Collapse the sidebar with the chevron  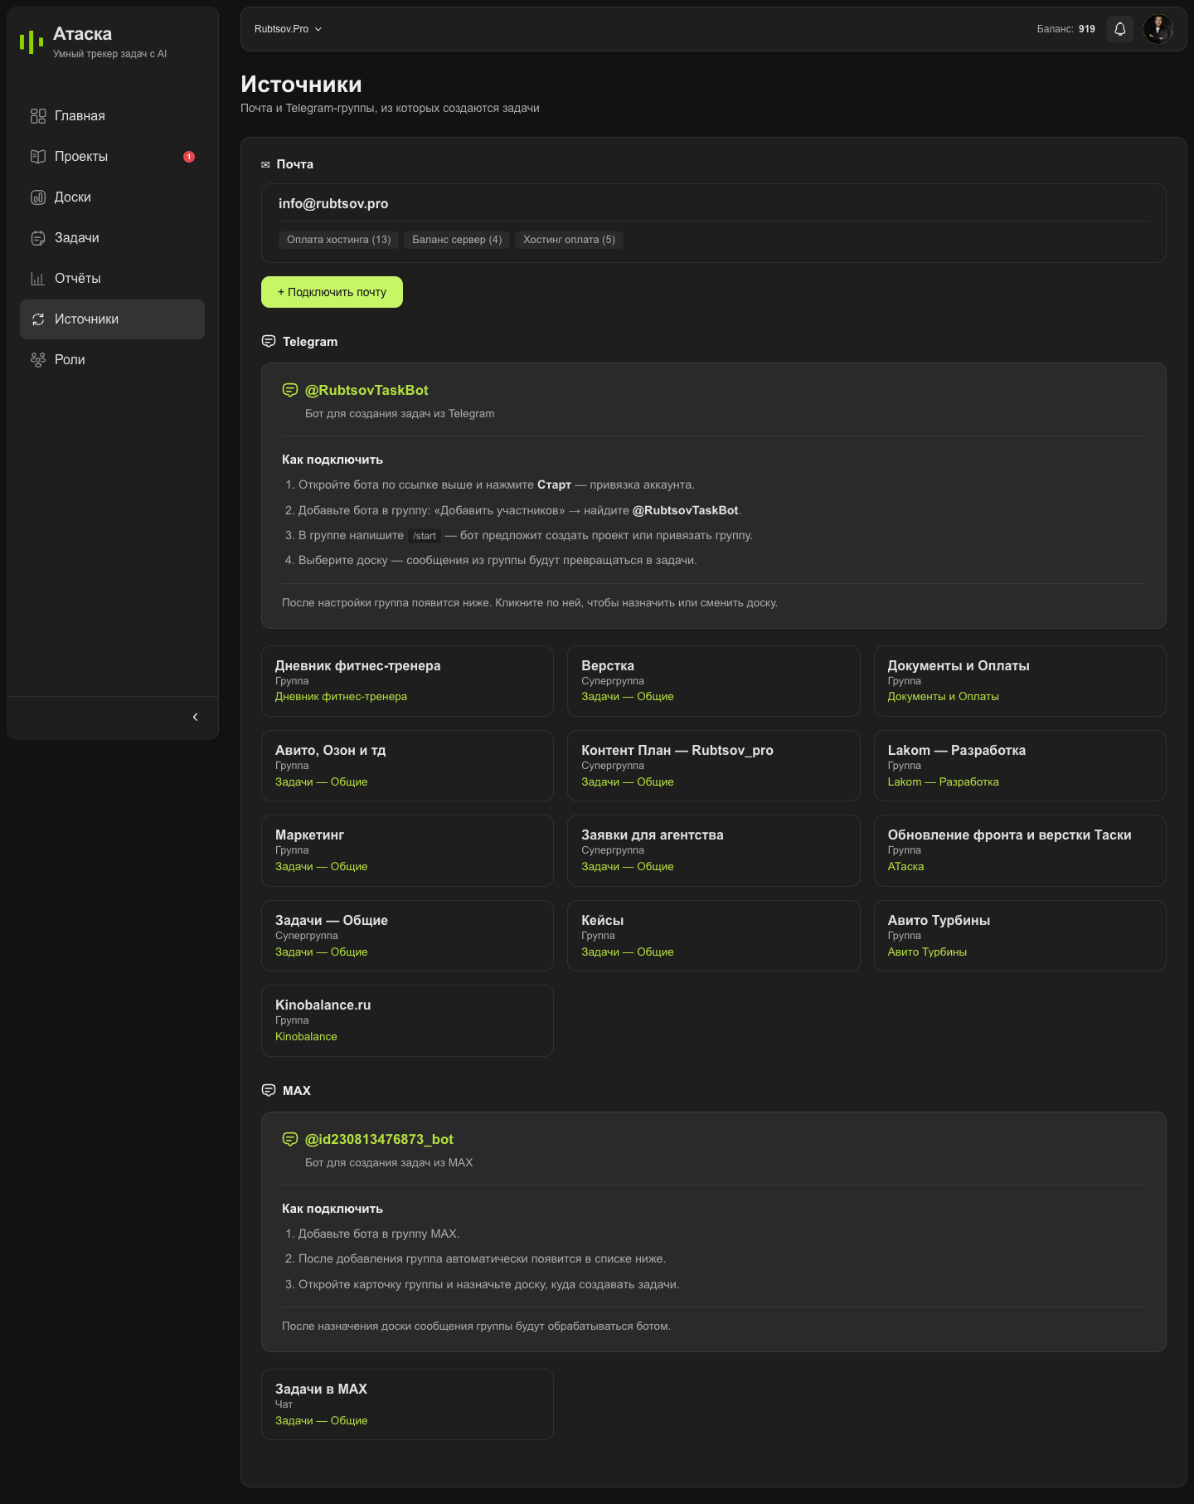pos(196,717)
